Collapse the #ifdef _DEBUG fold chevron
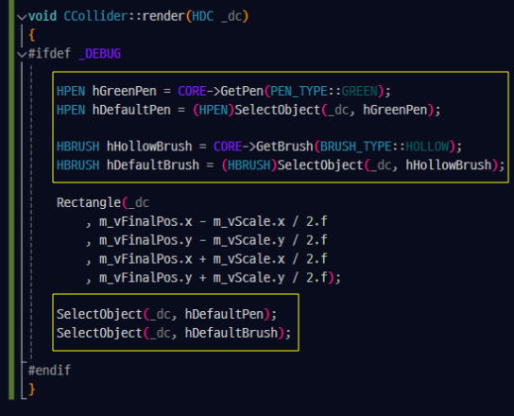514x416 pixels. pos(22,54)
